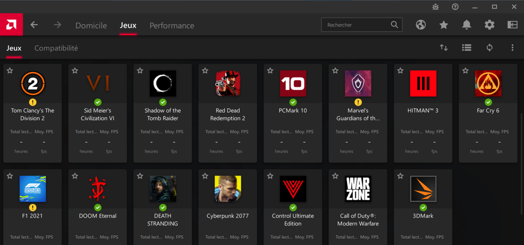
Task: Open the help question mark icon
Action: tap(455, 7)
